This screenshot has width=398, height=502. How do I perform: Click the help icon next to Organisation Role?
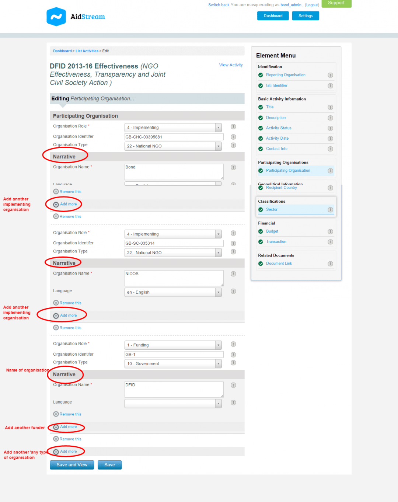[233, 126]
